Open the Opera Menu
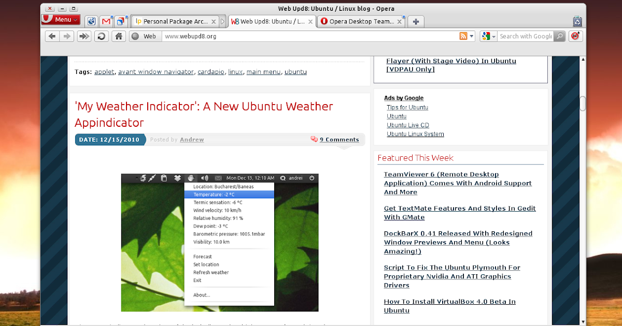 (x=60, y=19)
